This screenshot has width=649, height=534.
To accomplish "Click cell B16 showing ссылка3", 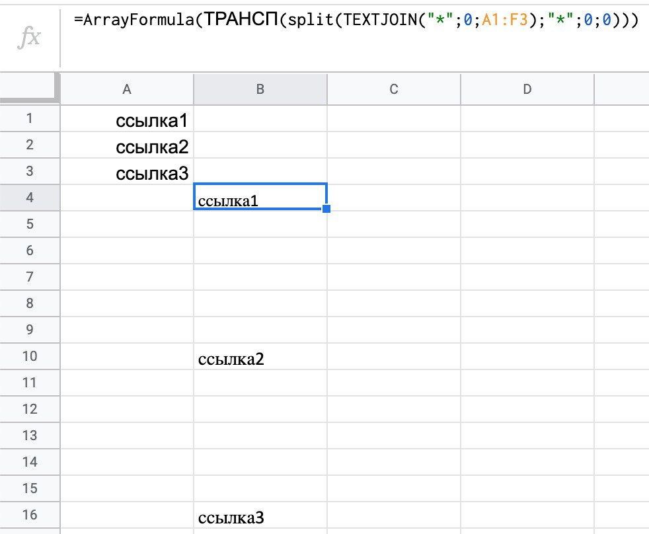I will click(x=260, y=515).
